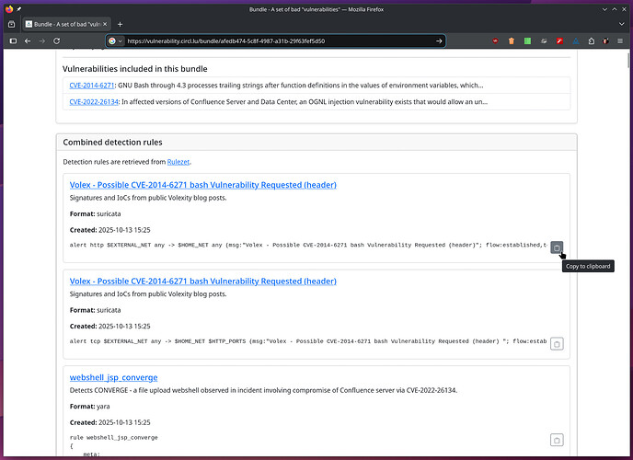Copy the alert tcp suricata rule to clipboard

tap(557, 343)
